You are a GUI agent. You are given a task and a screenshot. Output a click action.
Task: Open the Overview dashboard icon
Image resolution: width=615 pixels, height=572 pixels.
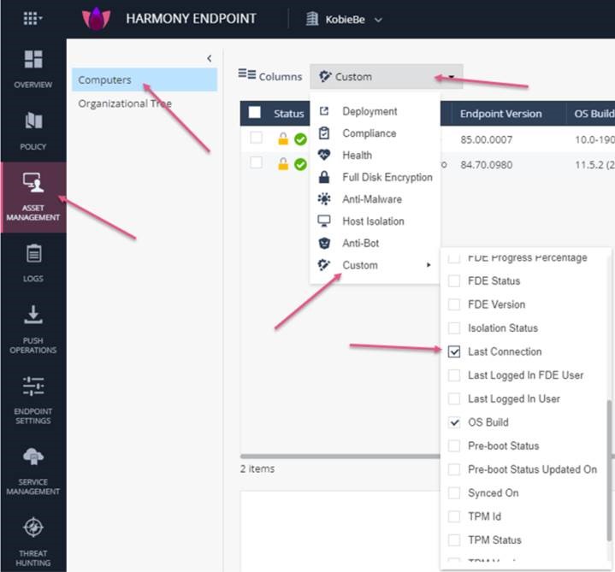[33, 60]
